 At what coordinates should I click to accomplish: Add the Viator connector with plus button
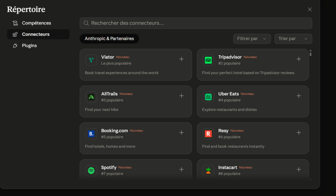coord(181,59)
